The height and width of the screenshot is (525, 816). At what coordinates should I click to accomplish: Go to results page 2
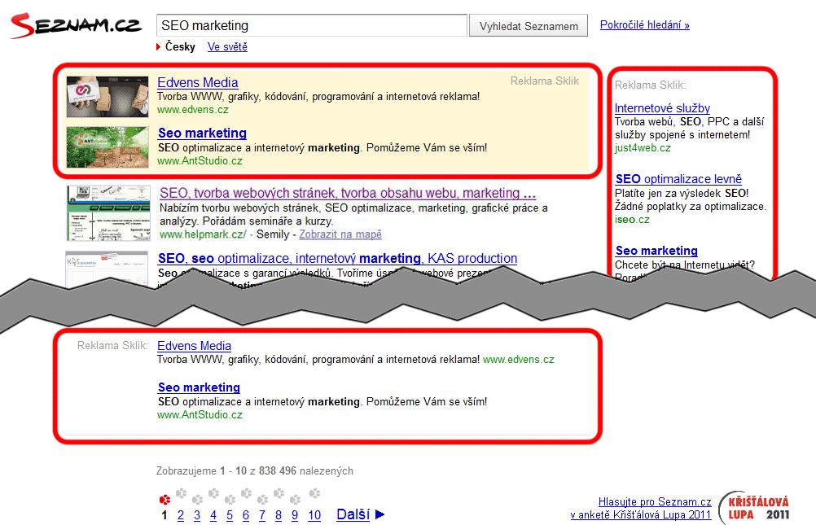tap(181, 515)
